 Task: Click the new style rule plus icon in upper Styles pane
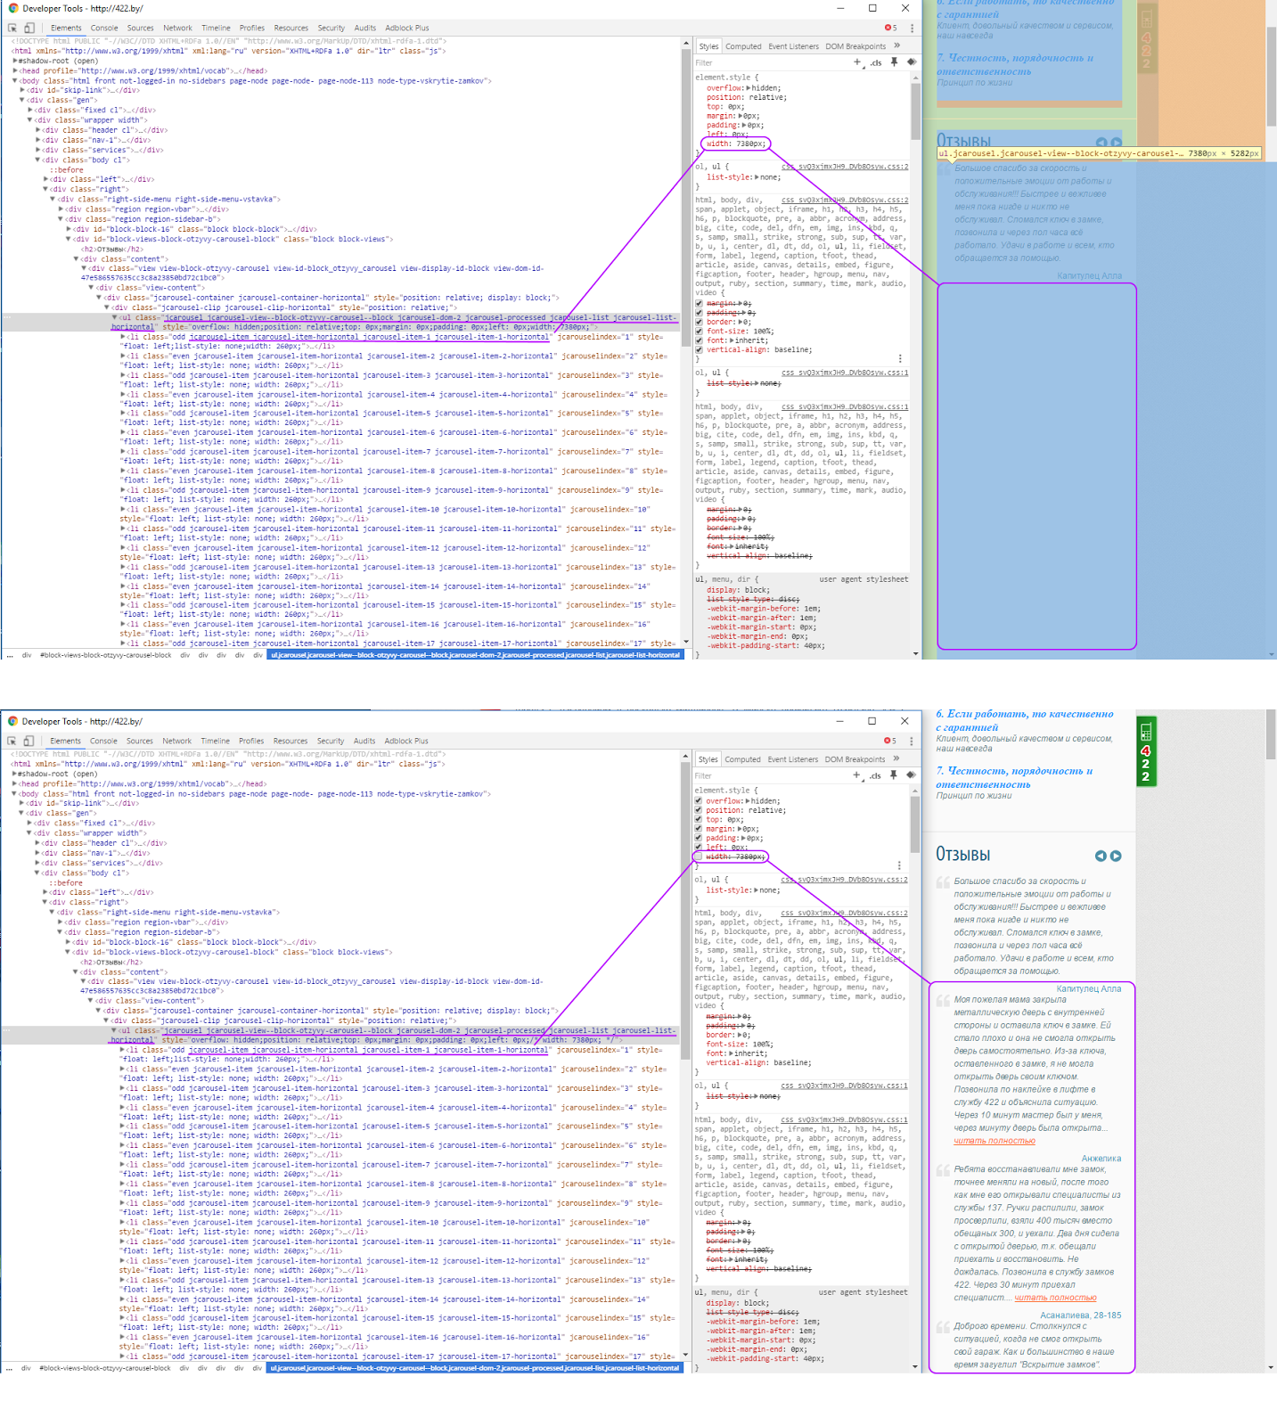pyautogui.click(x=857, y=62)
